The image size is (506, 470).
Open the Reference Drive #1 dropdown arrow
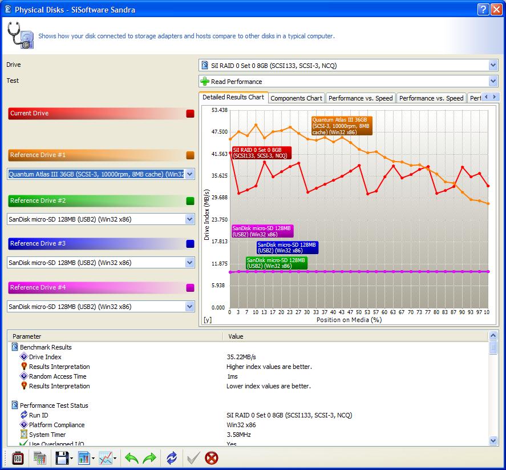coord(190,174)
